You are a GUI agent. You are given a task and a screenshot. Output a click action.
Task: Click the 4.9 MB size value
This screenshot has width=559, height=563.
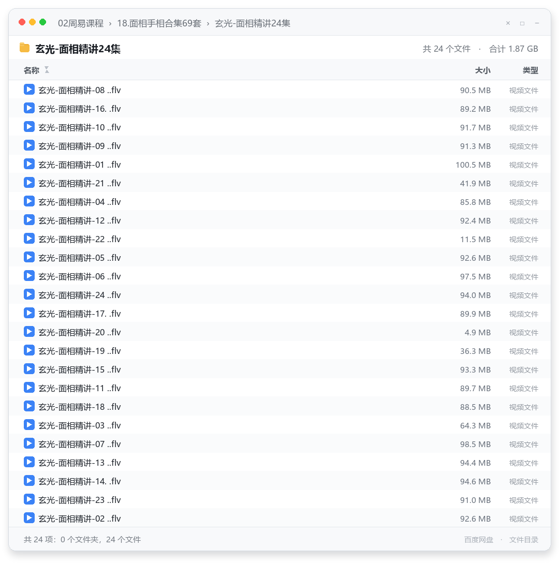477,333
